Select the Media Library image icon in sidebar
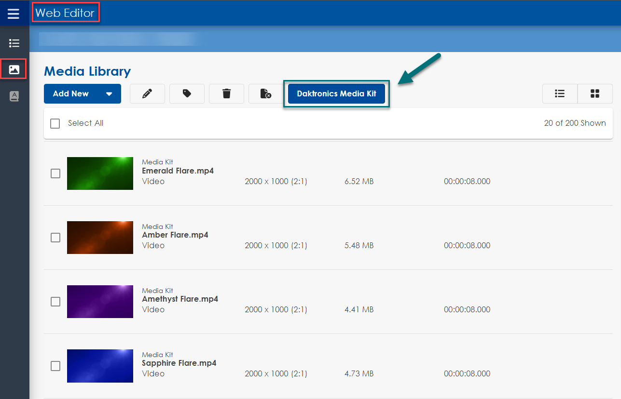Screen dimensions: 621x399 coord(14,70)
